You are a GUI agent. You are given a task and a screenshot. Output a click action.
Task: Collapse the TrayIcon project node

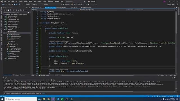coord(4,29)
